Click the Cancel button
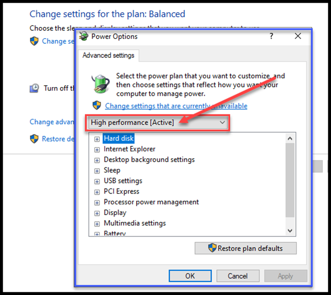The width and height of the screenshot is (331, 295). [238, 276]
